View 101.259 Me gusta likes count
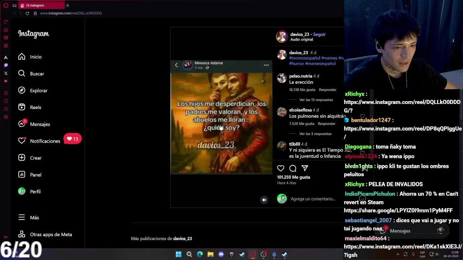 [x=293, y=177]
